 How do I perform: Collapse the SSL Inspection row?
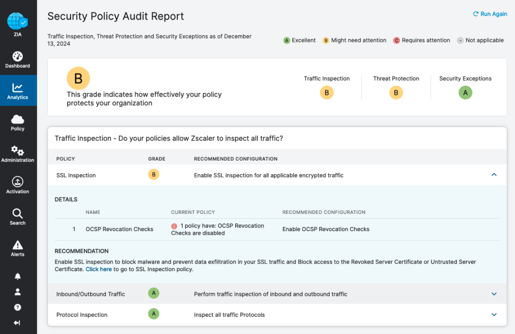[494, 175]
